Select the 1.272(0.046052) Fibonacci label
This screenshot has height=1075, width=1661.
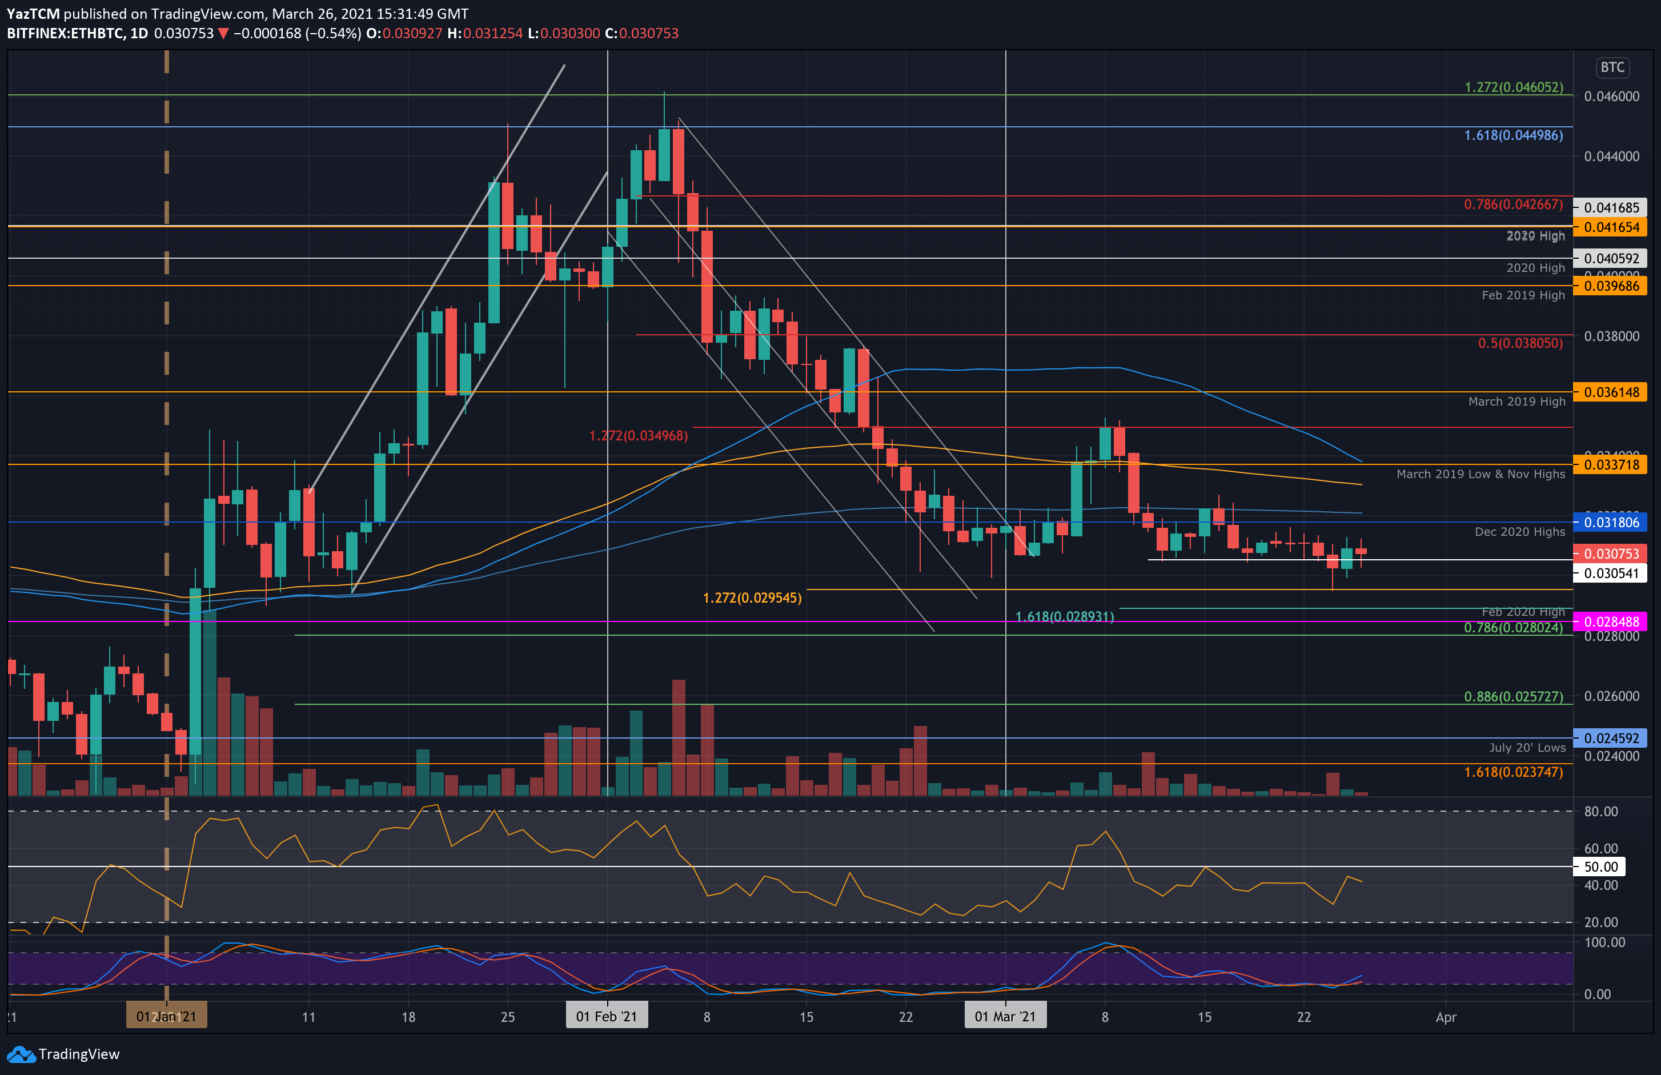tap(1513, 87)
